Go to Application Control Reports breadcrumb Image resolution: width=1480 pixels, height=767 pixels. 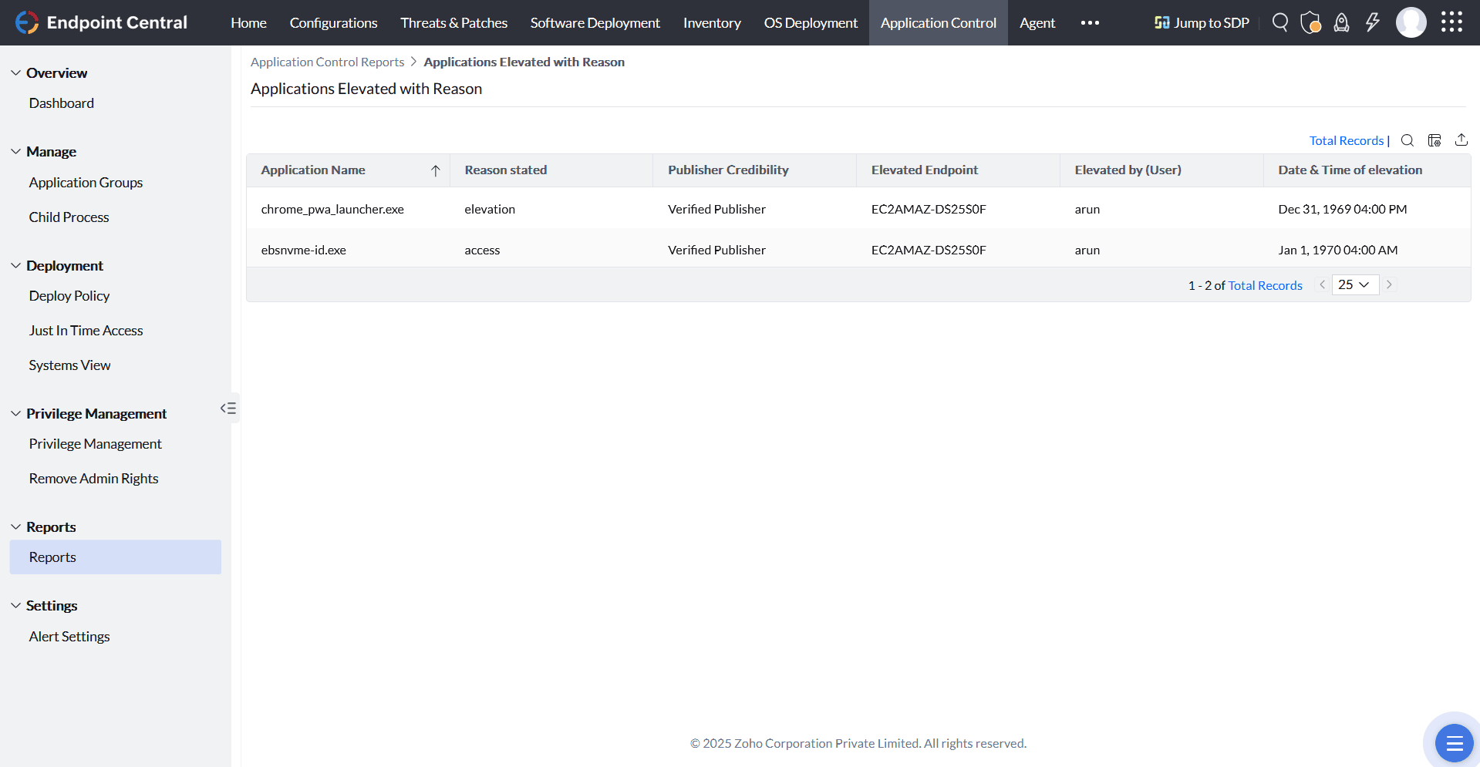[x=327, y=62]
